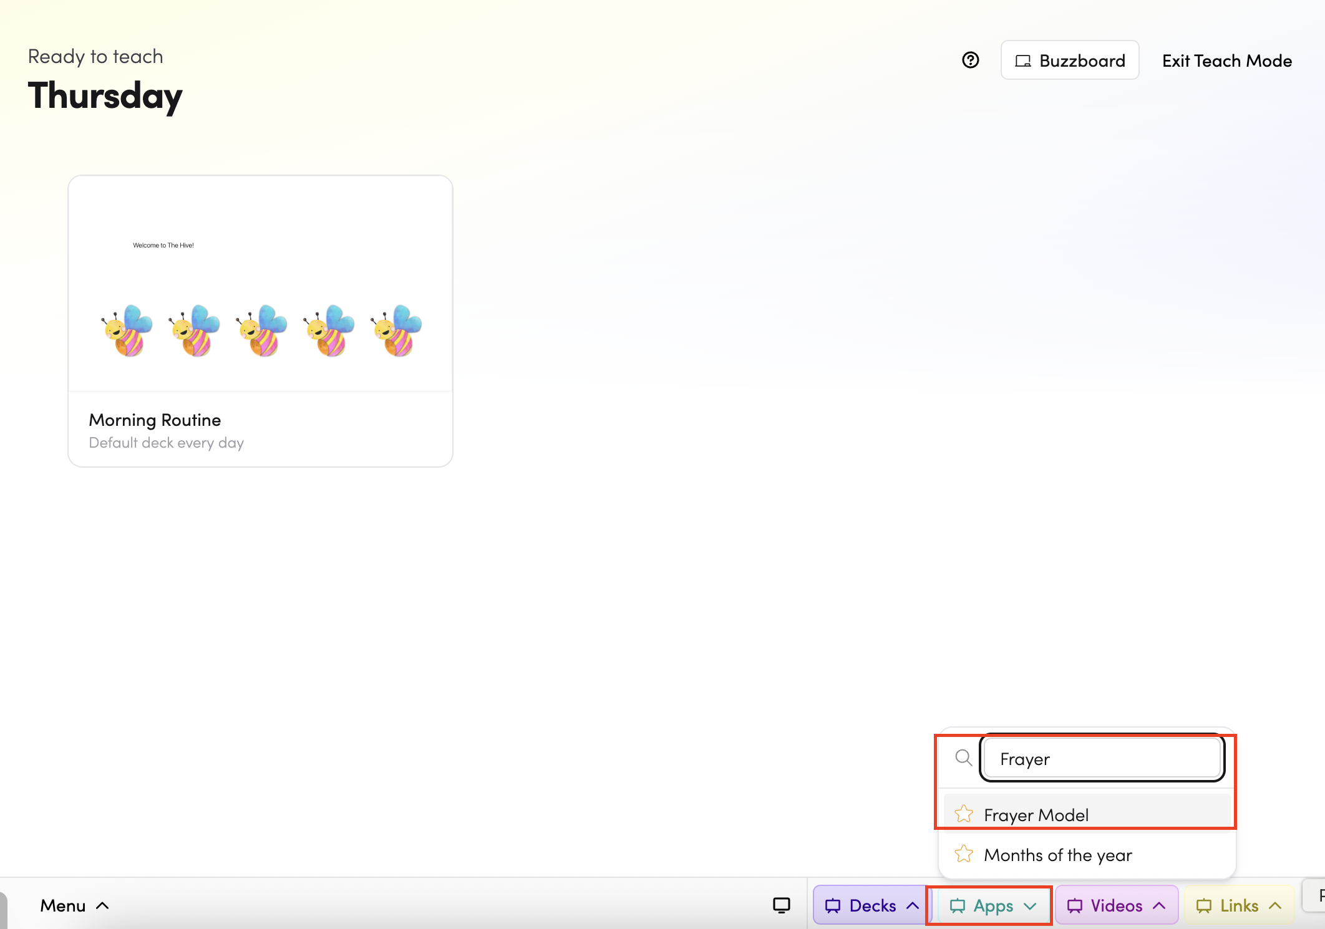
Task: Click the help question mark icon
Action: point(970,60)
